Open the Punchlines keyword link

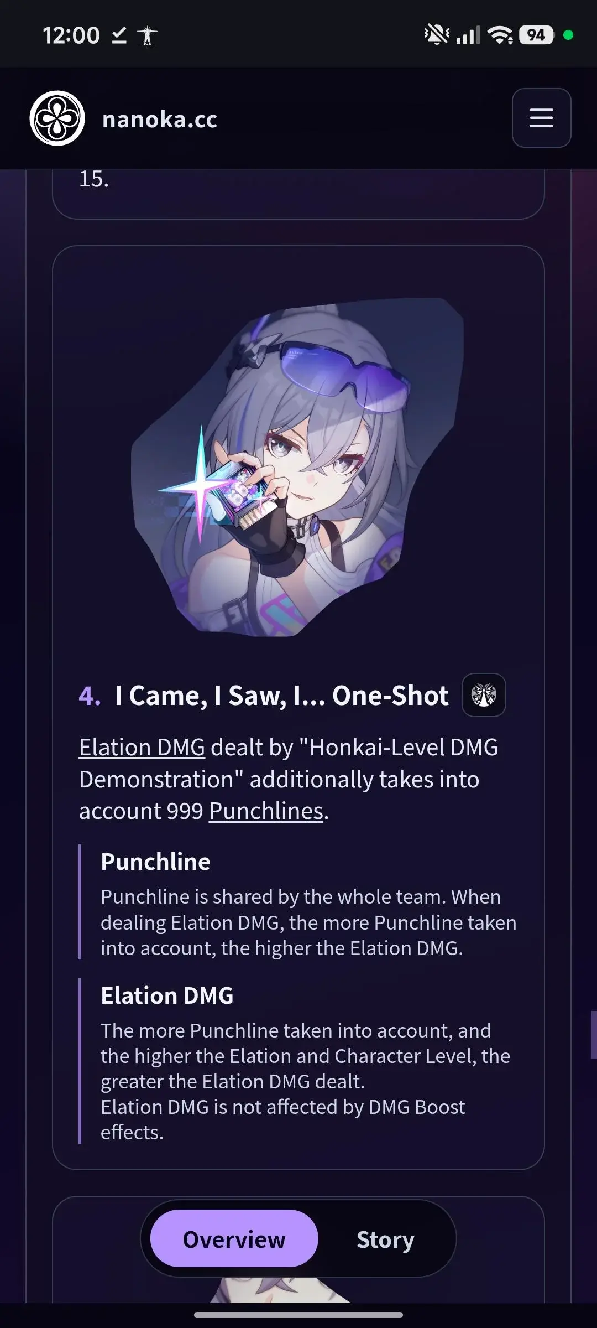[266, 811]
